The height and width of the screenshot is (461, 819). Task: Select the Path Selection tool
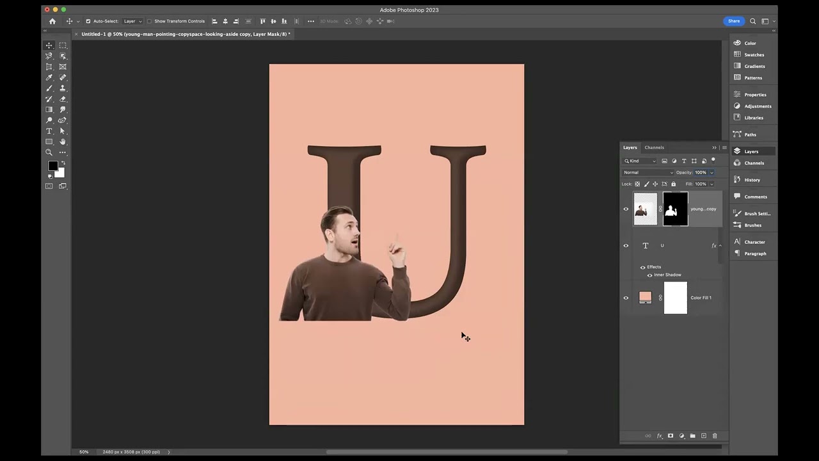click(x=63, y=131)
